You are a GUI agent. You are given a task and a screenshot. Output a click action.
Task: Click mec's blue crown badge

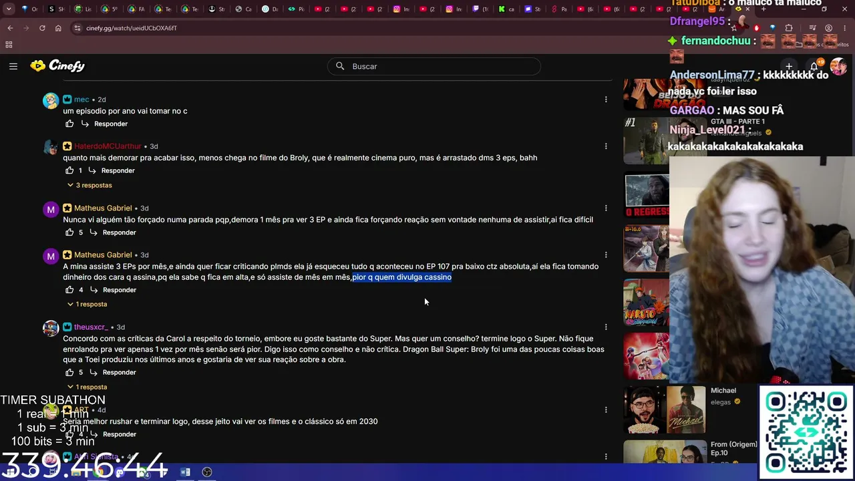pyautogui.click(x=67, y=100)
